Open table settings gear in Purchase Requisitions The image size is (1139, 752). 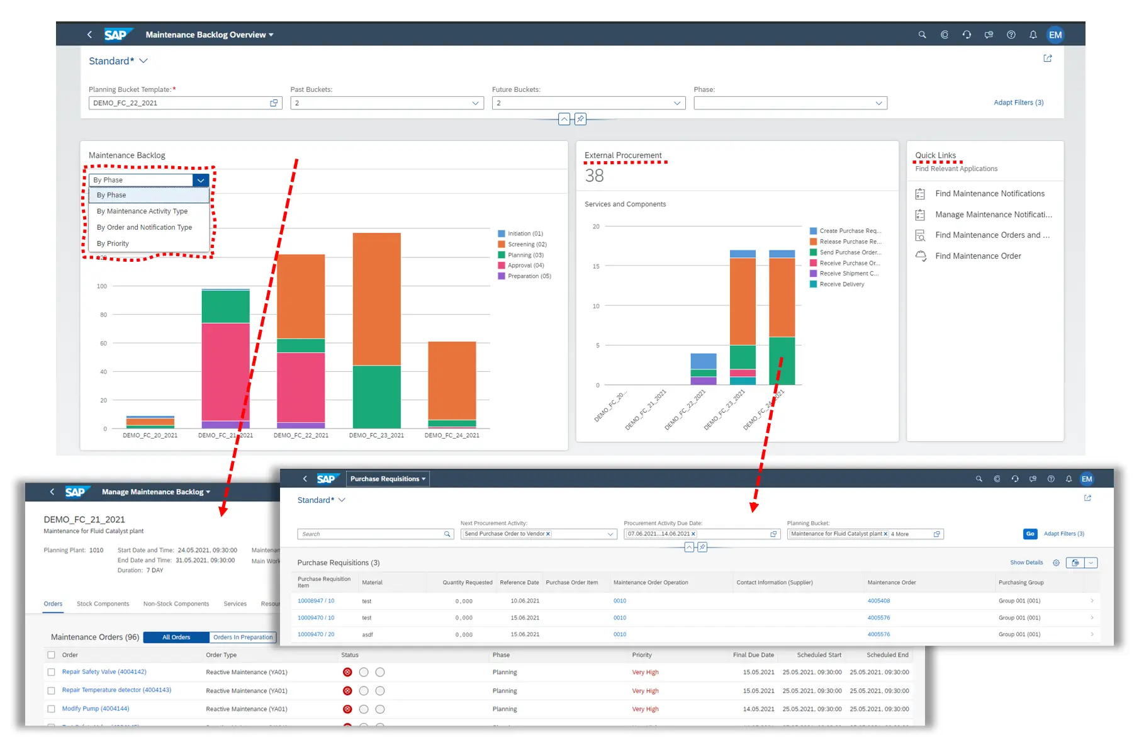[1056, 563]
